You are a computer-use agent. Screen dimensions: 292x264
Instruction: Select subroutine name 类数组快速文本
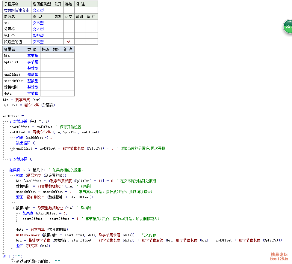click(16, 10)
